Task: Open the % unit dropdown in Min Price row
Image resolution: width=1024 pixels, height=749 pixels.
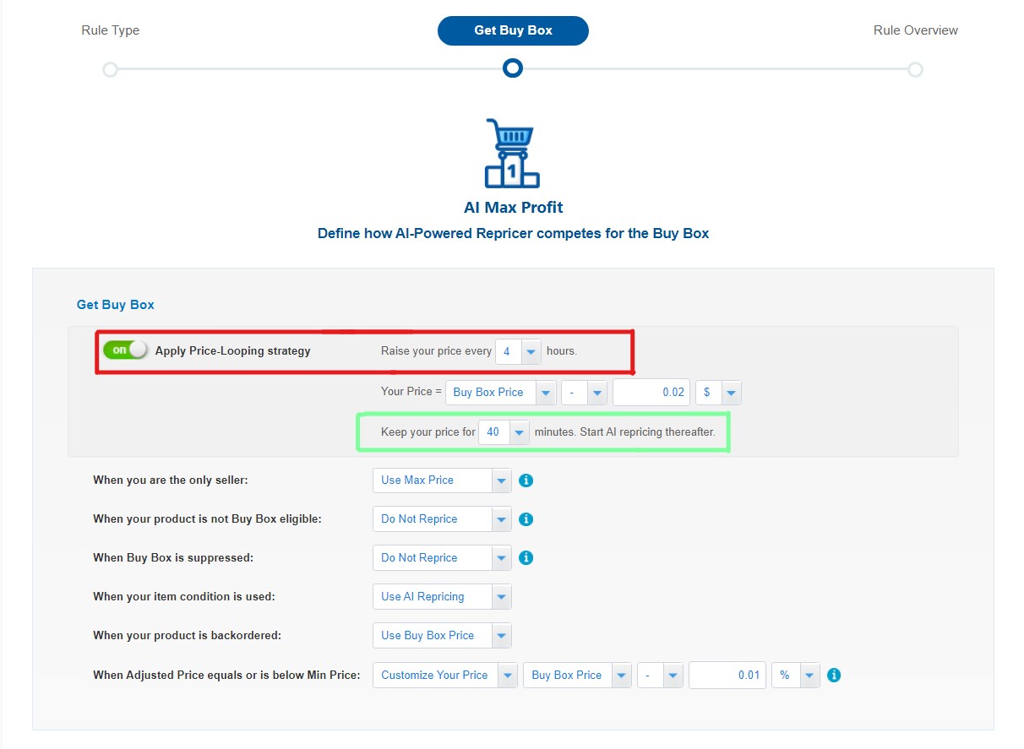Action: pos(795,676)
